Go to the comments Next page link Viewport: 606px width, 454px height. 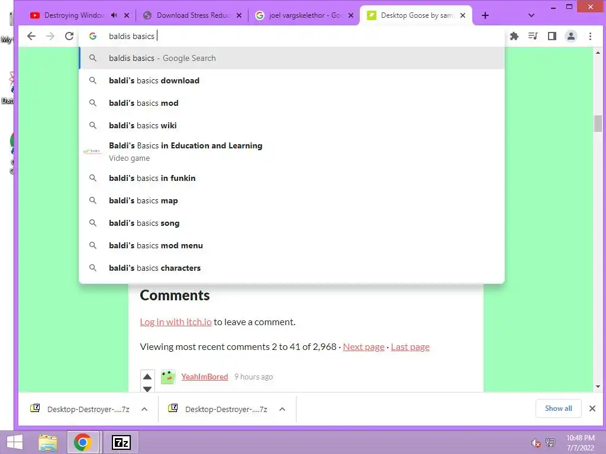pyautogui.click(x=364, y=346)
